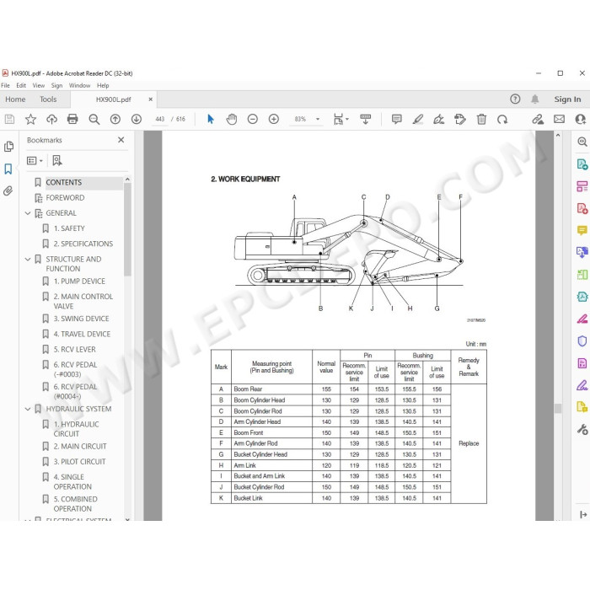Go to the previous page arrow

click(x=115, y=120)
